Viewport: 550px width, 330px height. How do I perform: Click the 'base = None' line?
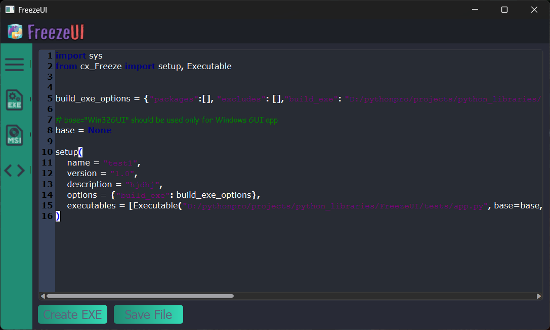[83, 130]
